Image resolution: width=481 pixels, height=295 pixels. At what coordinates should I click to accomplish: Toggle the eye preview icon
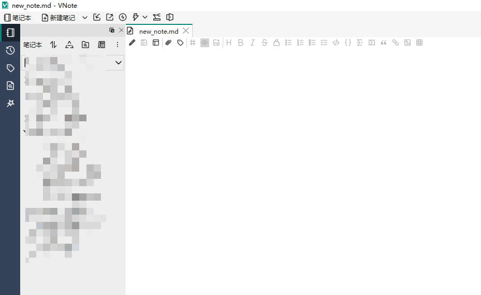[x=205, y=43]
